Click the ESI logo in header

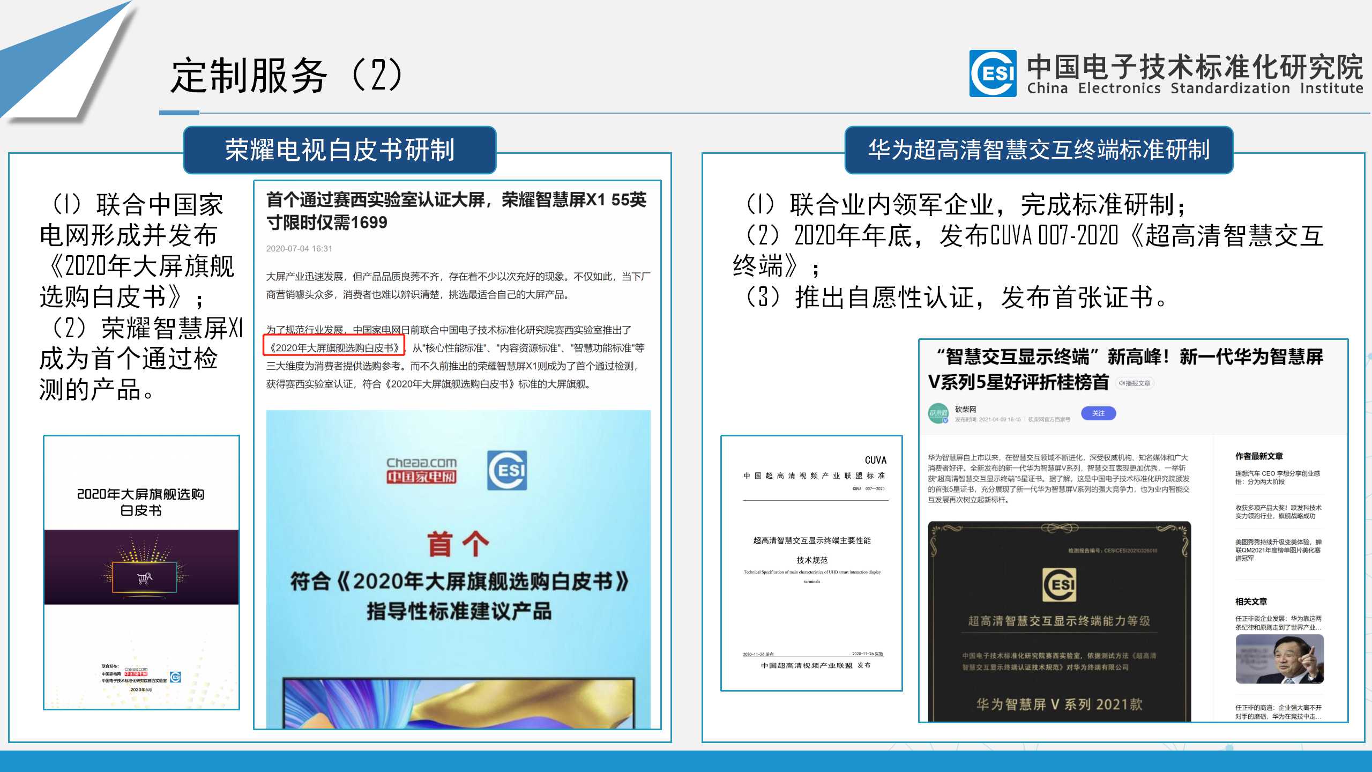(993, 73)
